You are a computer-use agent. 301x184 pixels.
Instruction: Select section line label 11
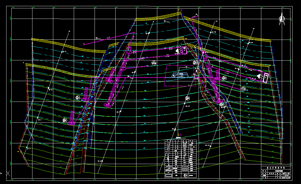click(x=153, y=22)
